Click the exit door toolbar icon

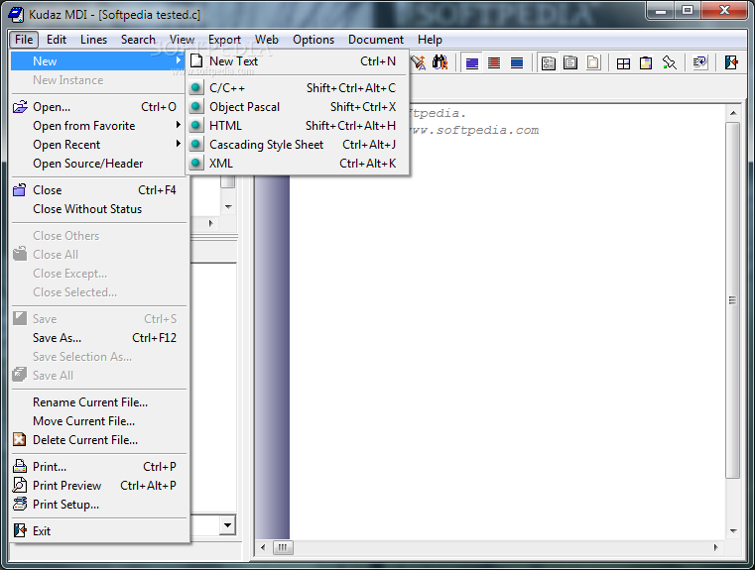pyautogui.click(x=731, y=63)
